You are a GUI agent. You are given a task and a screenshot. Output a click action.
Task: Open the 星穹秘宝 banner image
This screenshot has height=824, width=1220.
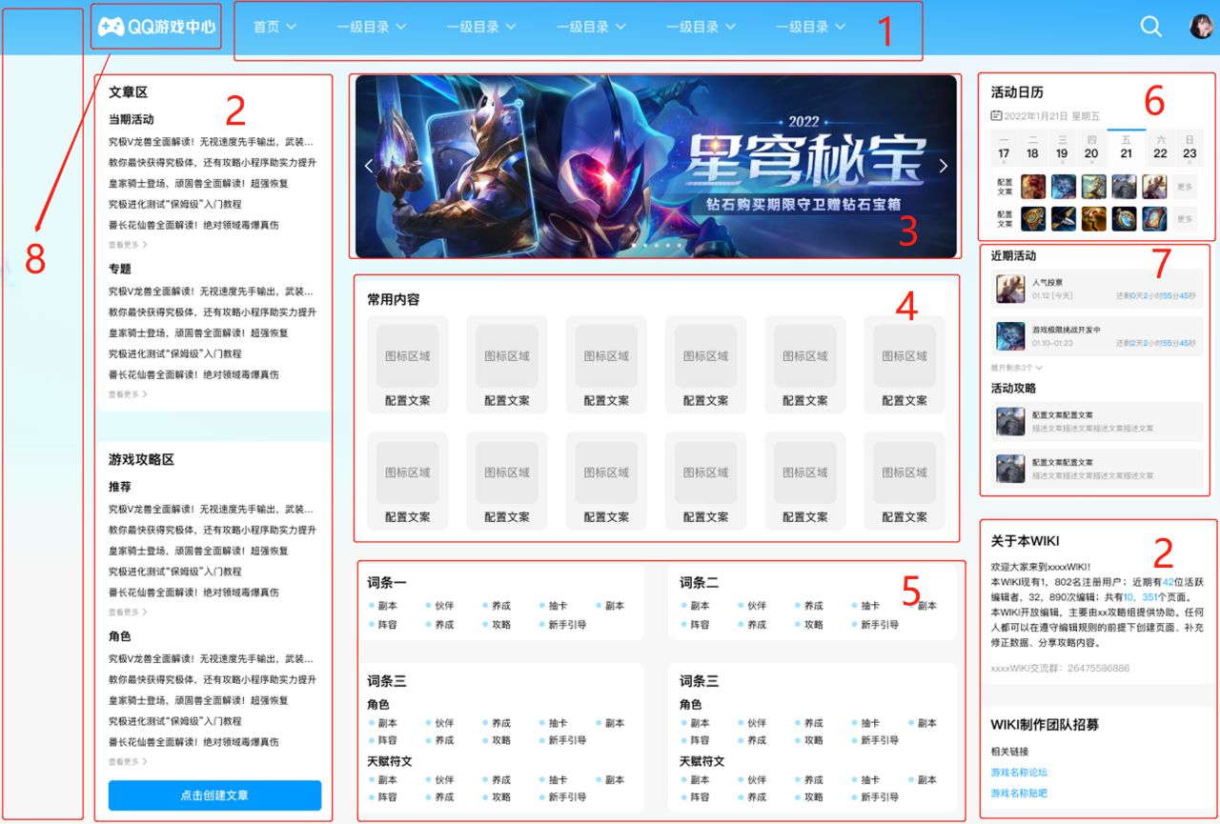656,167
